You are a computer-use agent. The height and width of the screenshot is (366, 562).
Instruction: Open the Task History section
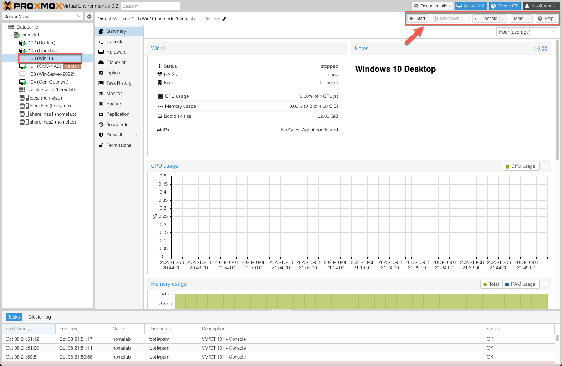point(119,83)
